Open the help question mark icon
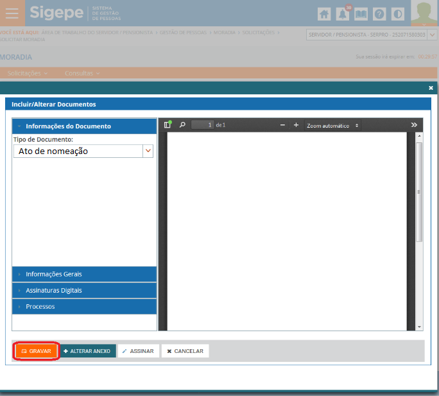Viewport: 439px width, 396px height. click(379, 14)
